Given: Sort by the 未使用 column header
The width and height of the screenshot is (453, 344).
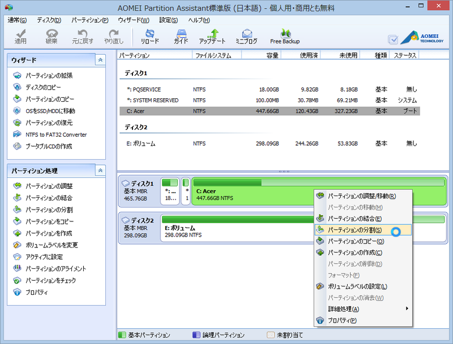Looking at the screenshot, I should (x=340, y=55).
